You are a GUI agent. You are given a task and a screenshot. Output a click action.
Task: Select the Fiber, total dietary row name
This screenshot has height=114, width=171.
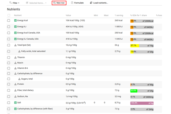pos(25,90)
